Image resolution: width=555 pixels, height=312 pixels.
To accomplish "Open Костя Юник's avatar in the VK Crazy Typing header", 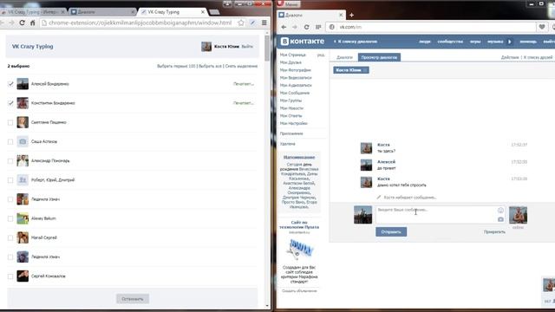I will (206, 46).
